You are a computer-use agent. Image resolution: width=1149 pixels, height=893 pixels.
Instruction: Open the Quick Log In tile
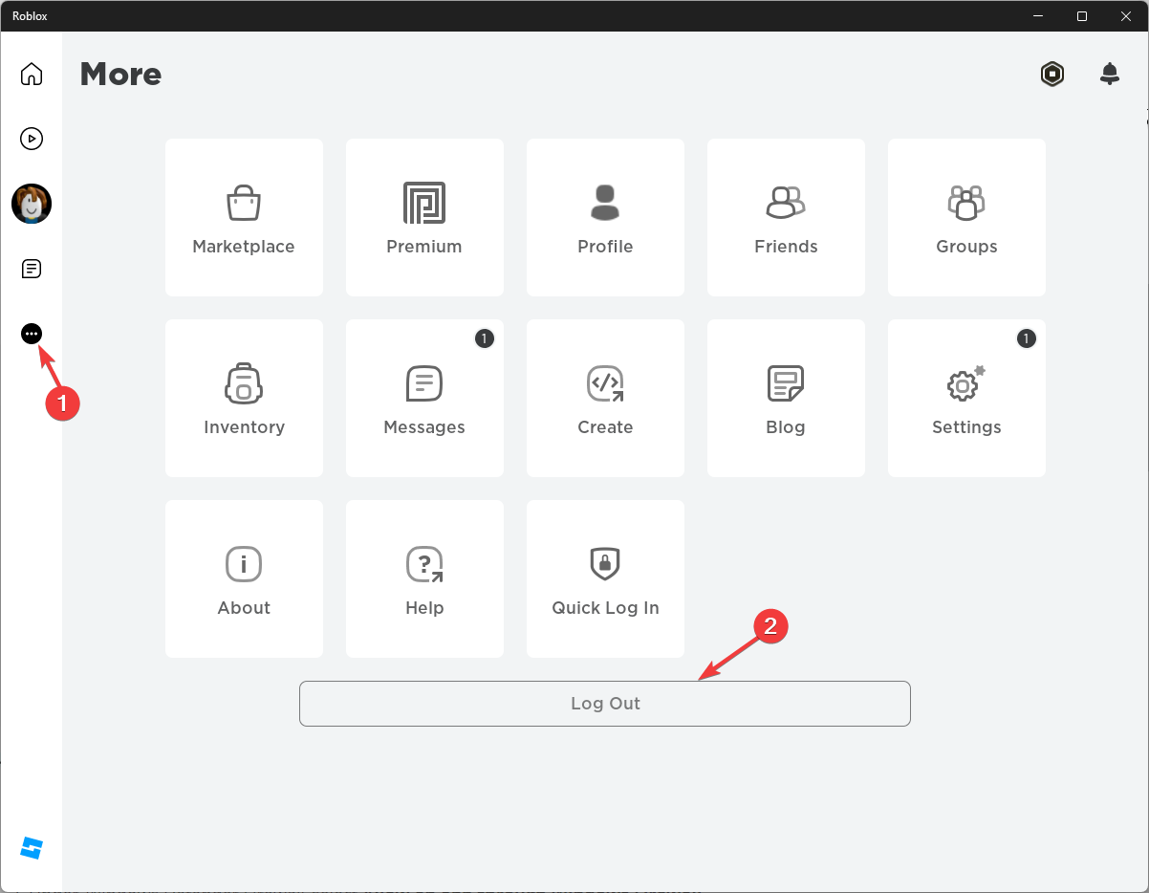point(605,578)
